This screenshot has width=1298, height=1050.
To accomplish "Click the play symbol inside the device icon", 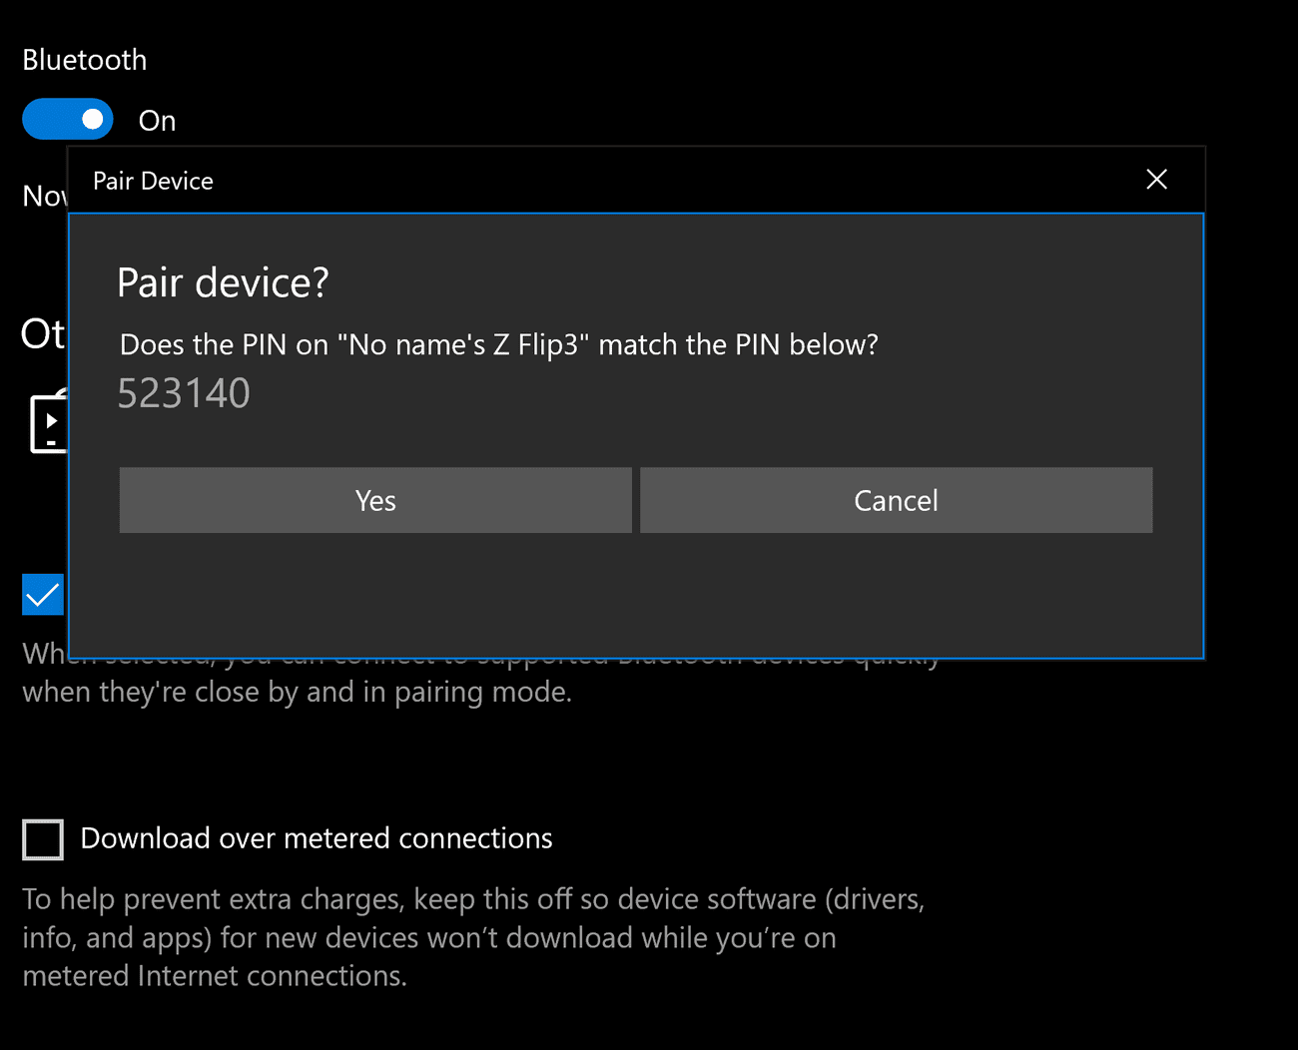I will [52, 421].
